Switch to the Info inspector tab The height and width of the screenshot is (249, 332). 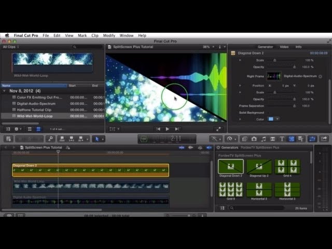click(299, 47)
